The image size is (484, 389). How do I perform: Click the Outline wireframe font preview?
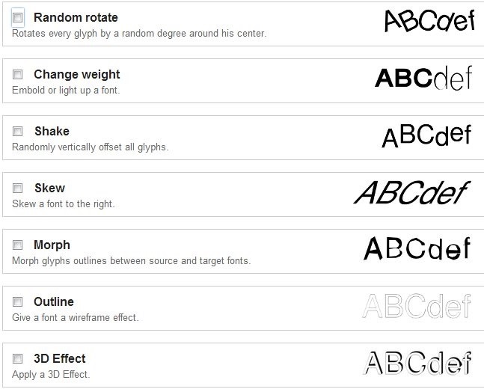417,306
